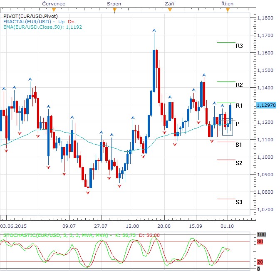Select the orange Říjen month marker
The image size is (280, 271).
[x=228, y=10]
